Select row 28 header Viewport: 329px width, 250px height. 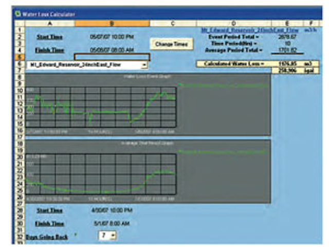tap(20, 210)
